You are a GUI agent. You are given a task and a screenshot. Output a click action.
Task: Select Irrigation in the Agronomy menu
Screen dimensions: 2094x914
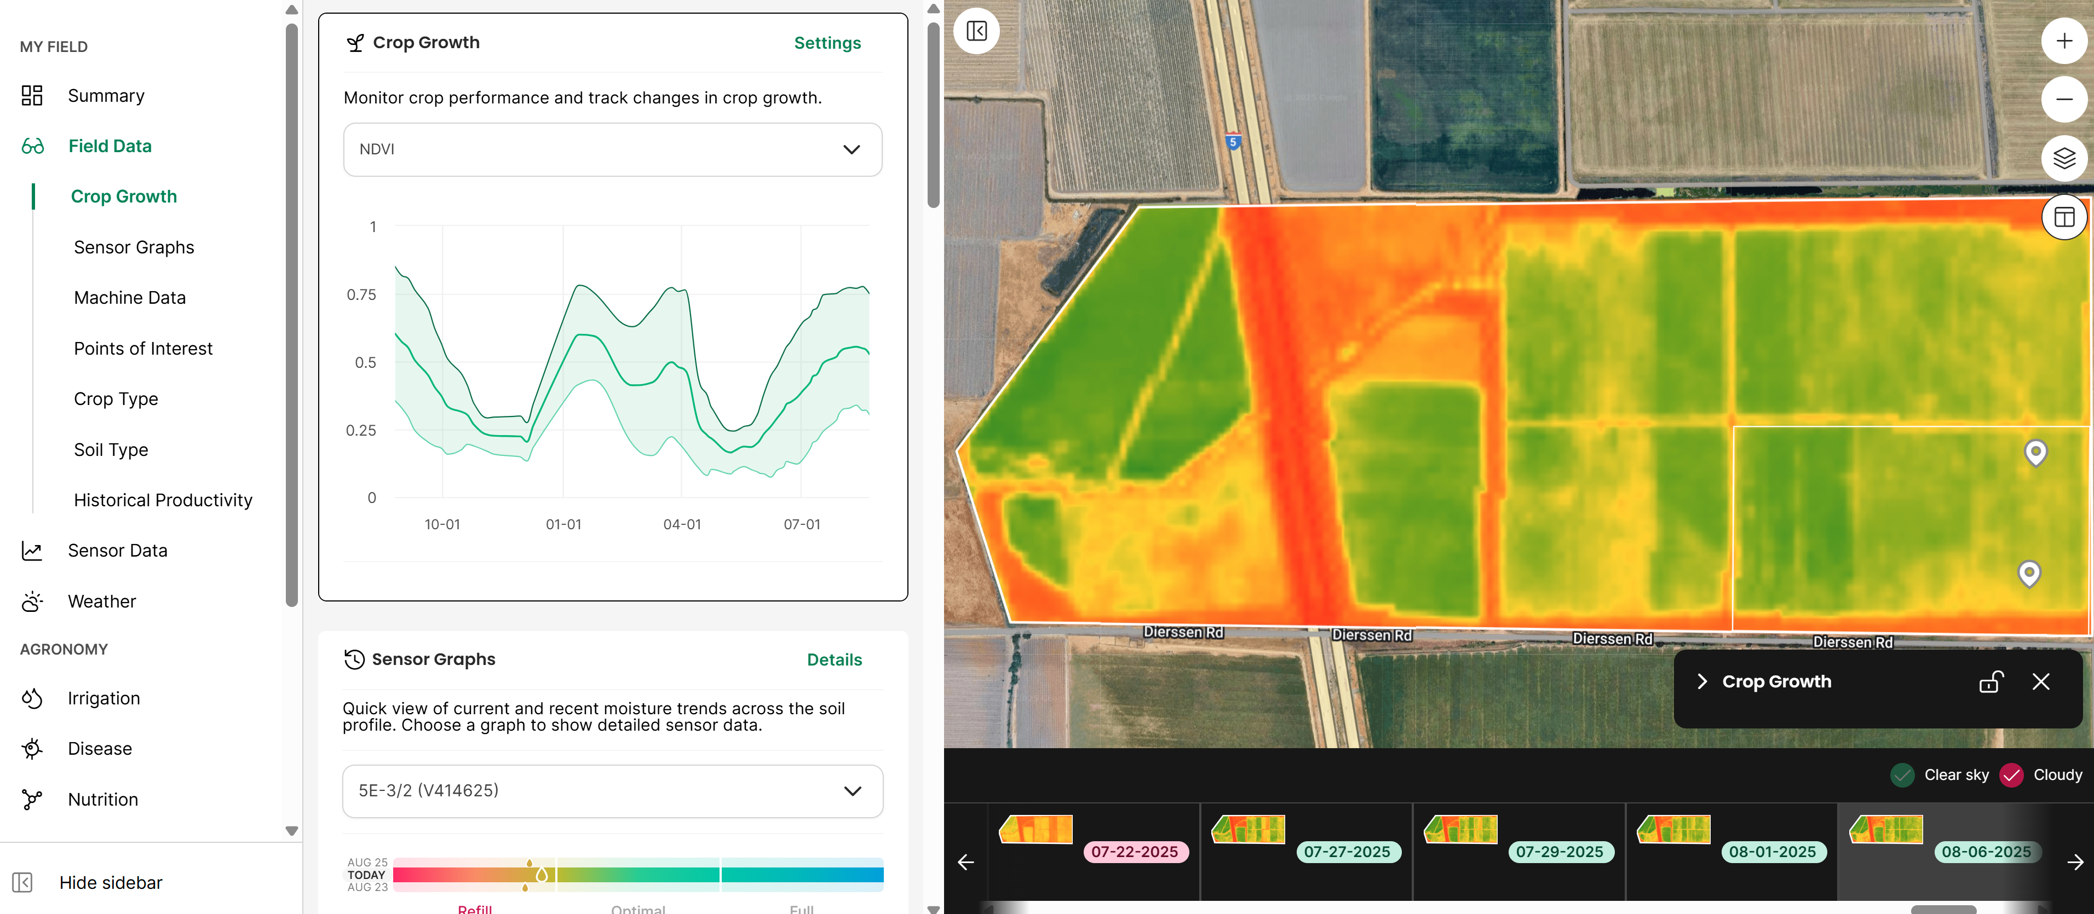(x=103, y=698)
